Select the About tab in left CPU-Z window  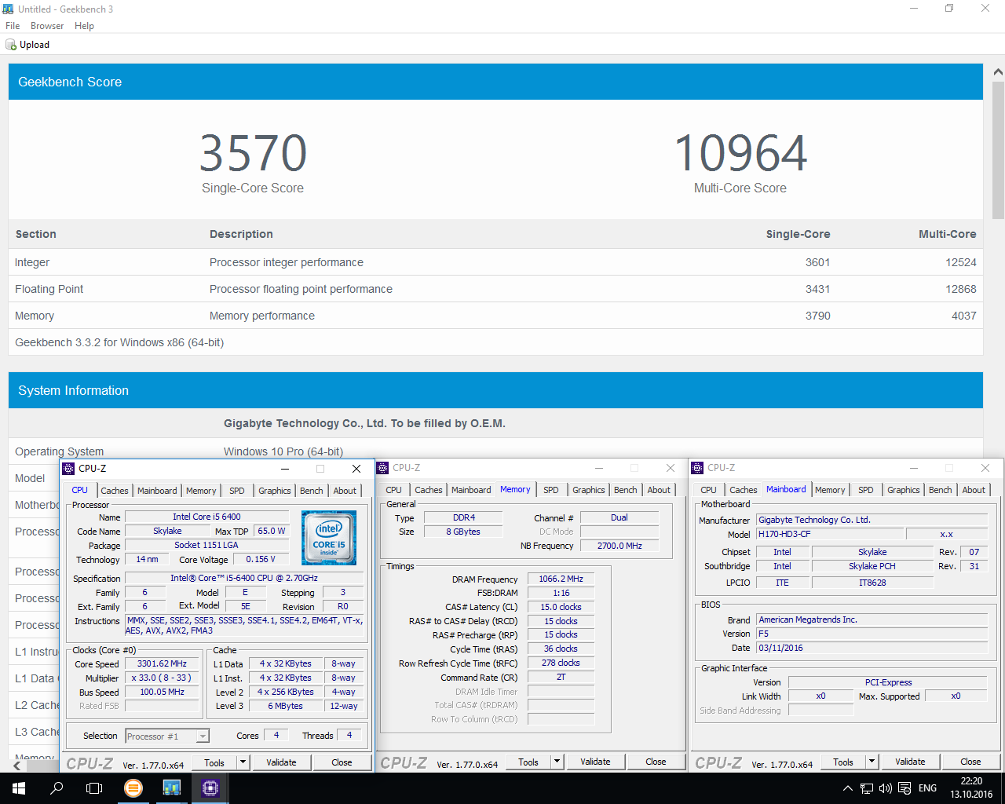pyautogui.click(x=345, y=491)
